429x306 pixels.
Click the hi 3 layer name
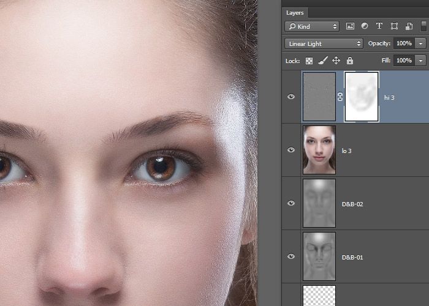(x=389, y=97)
